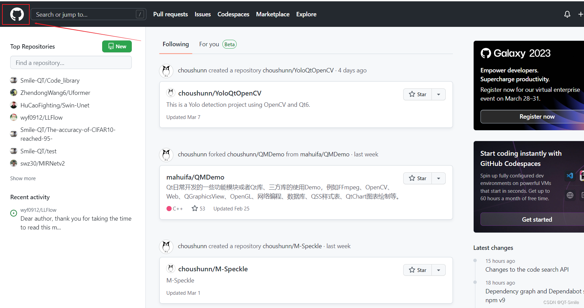Open ZhendongWang6/Uformer repository

click(55, 93)
